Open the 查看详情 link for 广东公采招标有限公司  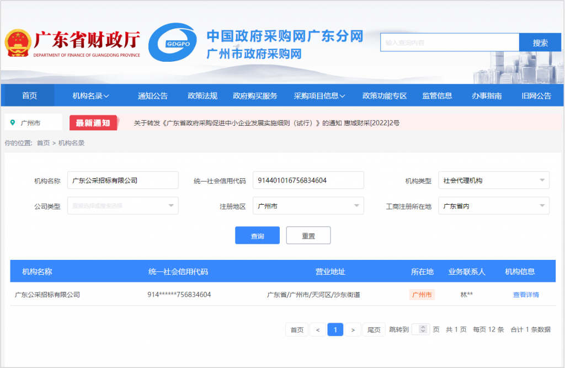[x=526, y=295]
